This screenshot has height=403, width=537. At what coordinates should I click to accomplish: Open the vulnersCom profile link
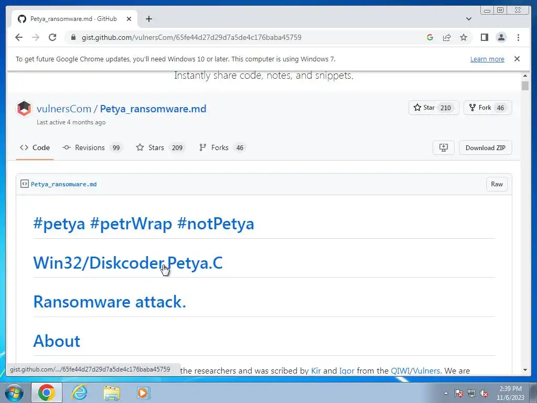pos(64,109)
